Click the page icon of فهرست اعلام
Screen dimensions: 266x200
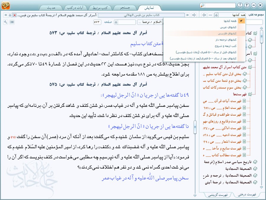pos(244,108)
